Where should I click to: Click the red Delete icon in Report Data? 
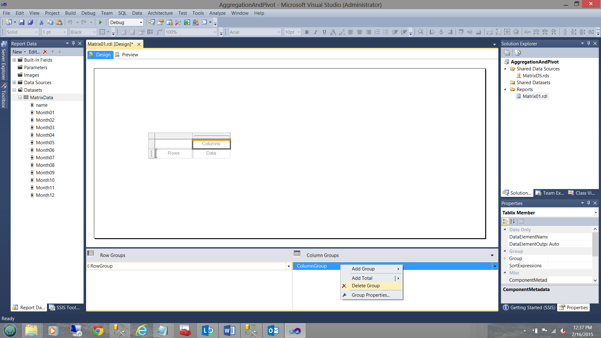[x=45, y=52]
